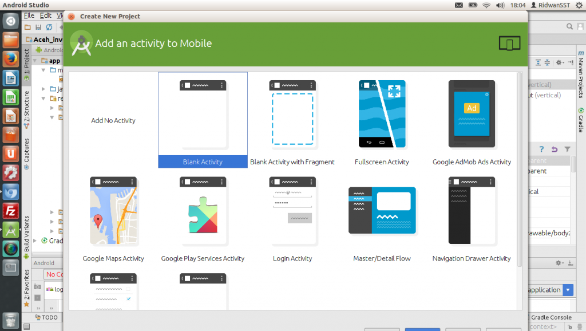
Task: Open LibreOffice Calc from the launcher
Action: click(x=10, y=97)
